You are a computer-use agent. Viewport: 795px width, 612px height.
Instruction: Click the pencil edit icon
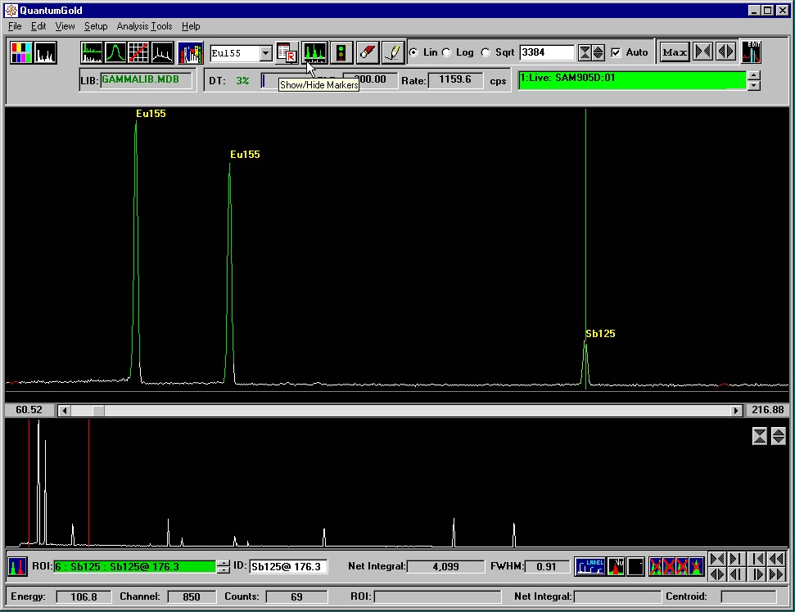pyautogui.click(x=393, y=53)
